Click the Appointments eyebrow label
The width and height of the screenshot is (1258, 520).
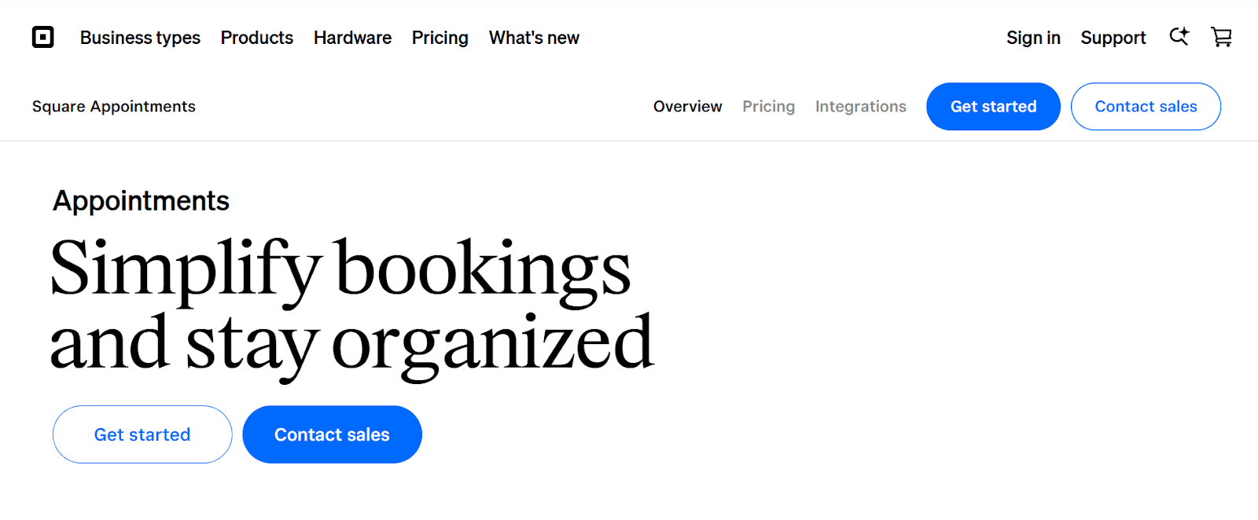click(x=140, y=201)
